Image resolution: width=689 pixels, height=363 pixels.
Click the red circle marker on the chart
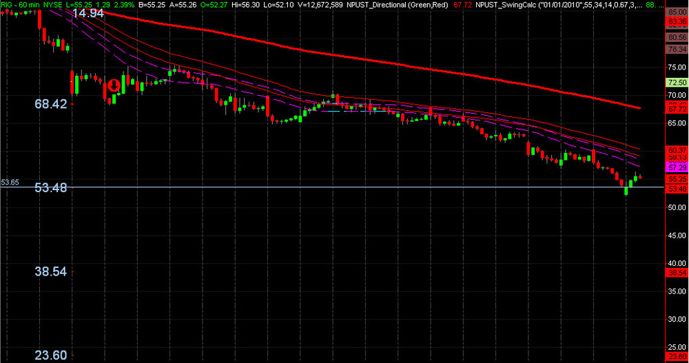point(114,85)
